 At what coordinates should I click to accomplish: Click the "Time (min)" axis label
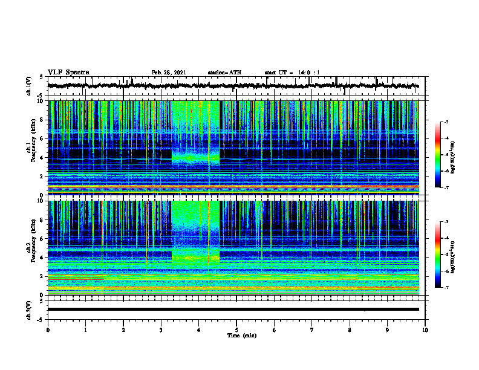tap(242, 336)
